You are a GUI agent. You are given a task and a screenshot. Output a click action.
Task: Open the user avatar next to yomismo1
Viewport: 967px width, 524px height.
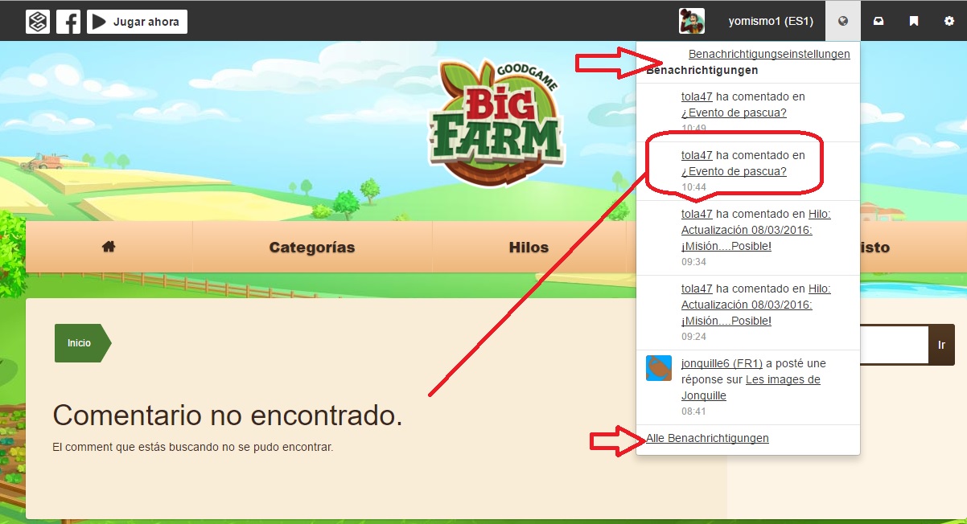(x=692, y=22)
